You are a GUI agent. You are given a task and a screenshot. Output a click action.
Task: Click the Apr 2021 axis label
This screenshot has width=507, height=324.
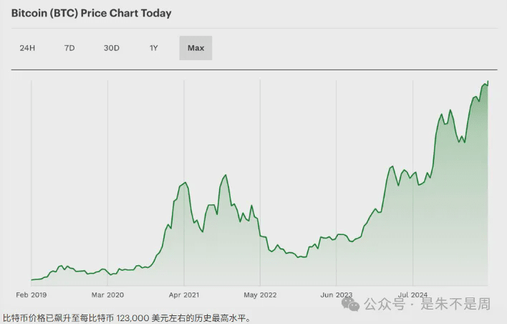pyautogui.click(x=184, y=295)
